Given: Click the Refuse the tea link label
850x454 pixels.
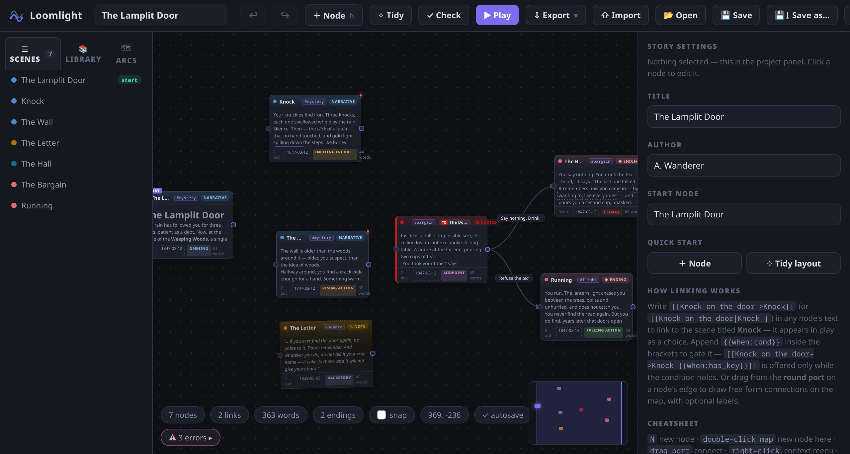Looking at the screenshot, I should [514, 278].
